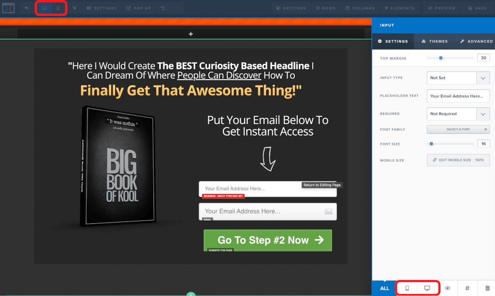Screen dimensions: 495x296
Task: Click the hashtag icon in bottom panel bar
Action: [x=467, y=288]
